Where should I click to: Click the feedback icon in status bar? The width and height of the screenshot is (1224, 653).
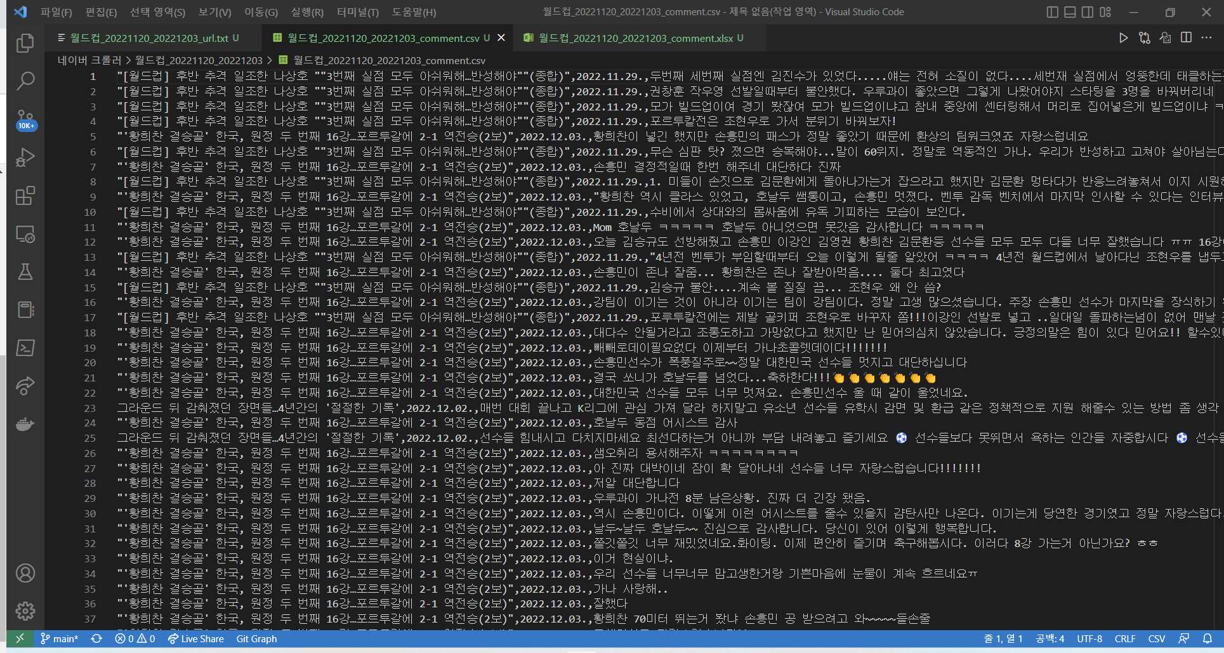point(1184,639)
